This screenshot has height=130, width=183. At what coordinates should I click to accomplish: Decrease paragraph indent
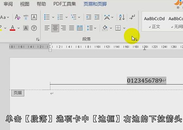pos(89,17)
